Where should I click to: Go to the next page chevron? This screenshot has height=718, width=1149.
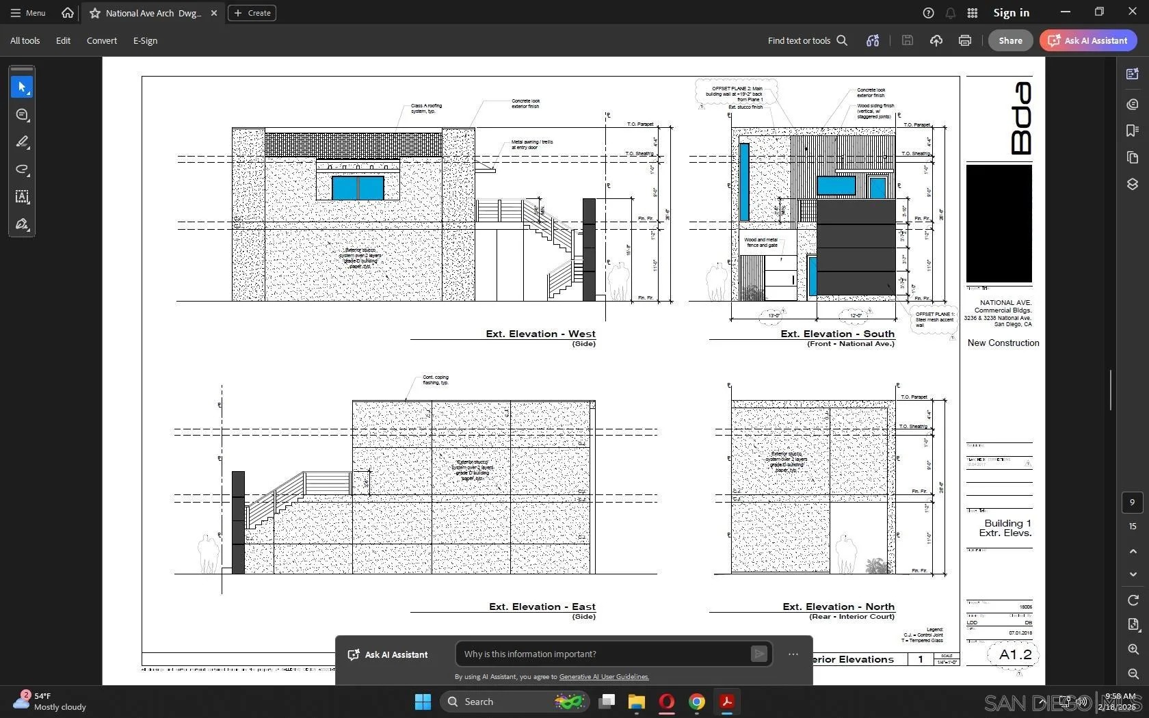[1133, 574]
